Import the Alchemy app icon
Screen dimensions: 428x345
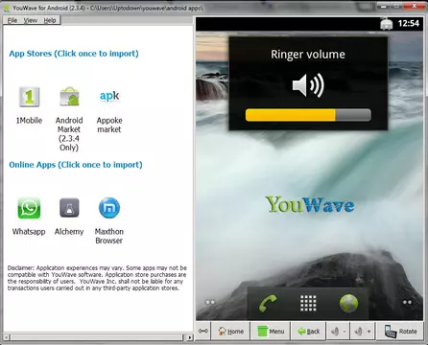coord(69,208)
